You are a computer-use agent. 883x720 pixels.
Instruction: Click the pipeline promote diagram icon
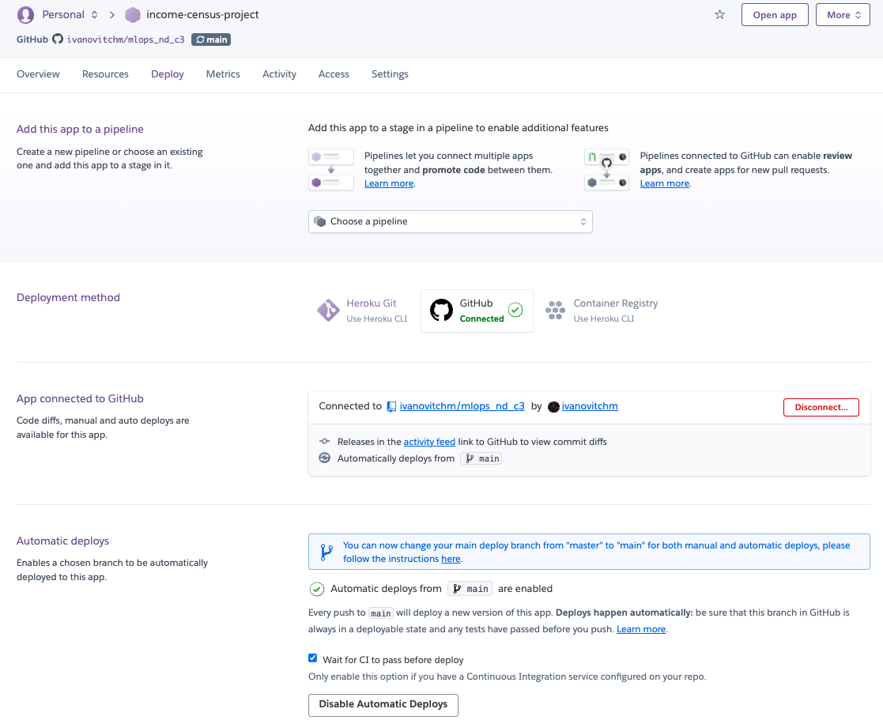point(331,169)
